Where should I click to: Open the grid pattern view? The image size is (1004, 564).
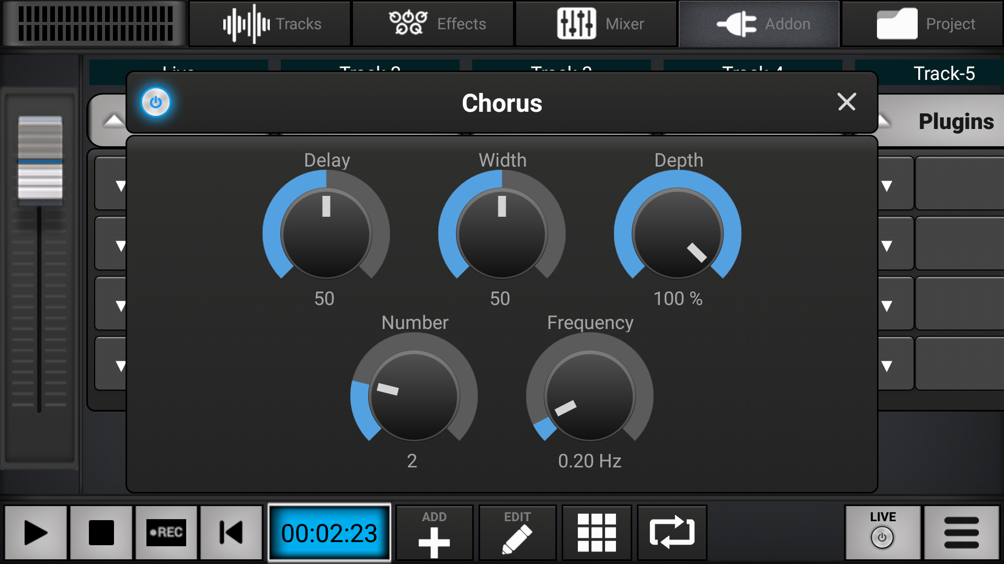coord(596,532)
